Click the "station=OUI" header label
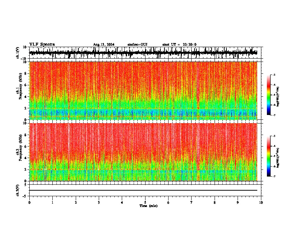This screenshot has height=227, width=294. [x=137, y=45]
